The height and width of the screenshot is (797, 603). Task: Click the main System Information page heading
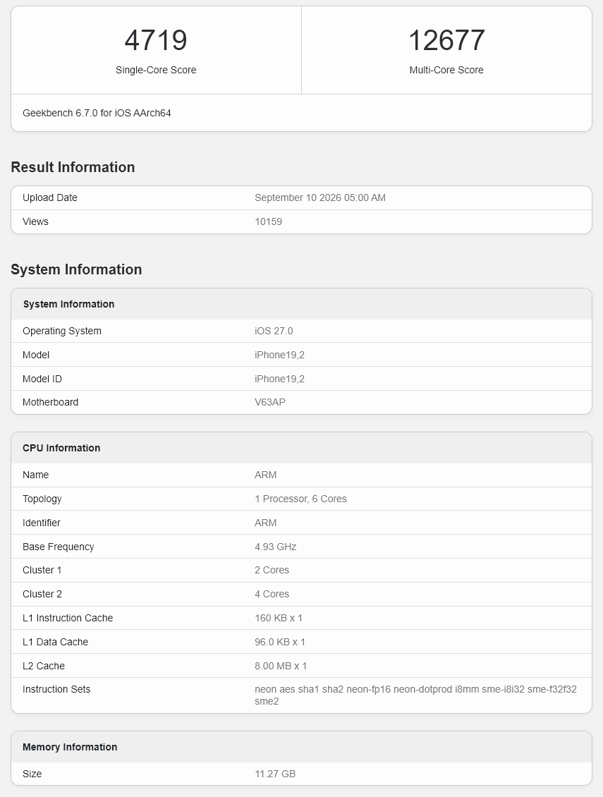(x=76, y=269)
